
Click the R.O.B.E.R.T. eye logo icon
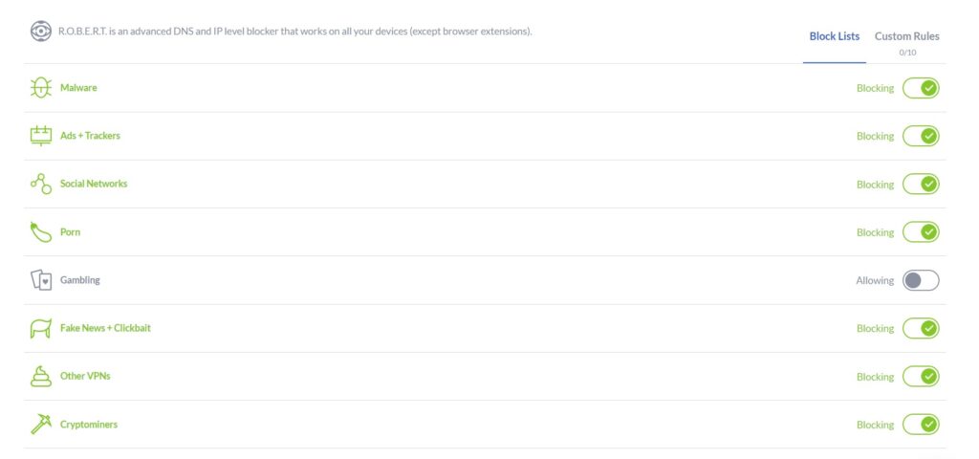pyautogui.click(x=40, y=32)
